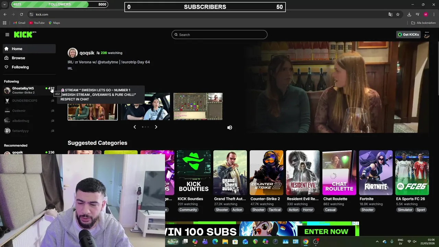Click the browser back arrow
This screenshot has width=439, height=247.
pyautogui.click(x=5, y=14)
